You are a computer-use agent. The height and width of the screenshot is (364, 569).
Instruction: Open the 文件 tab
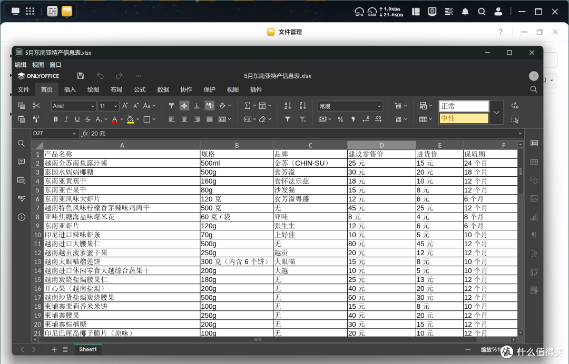(23, 89)
